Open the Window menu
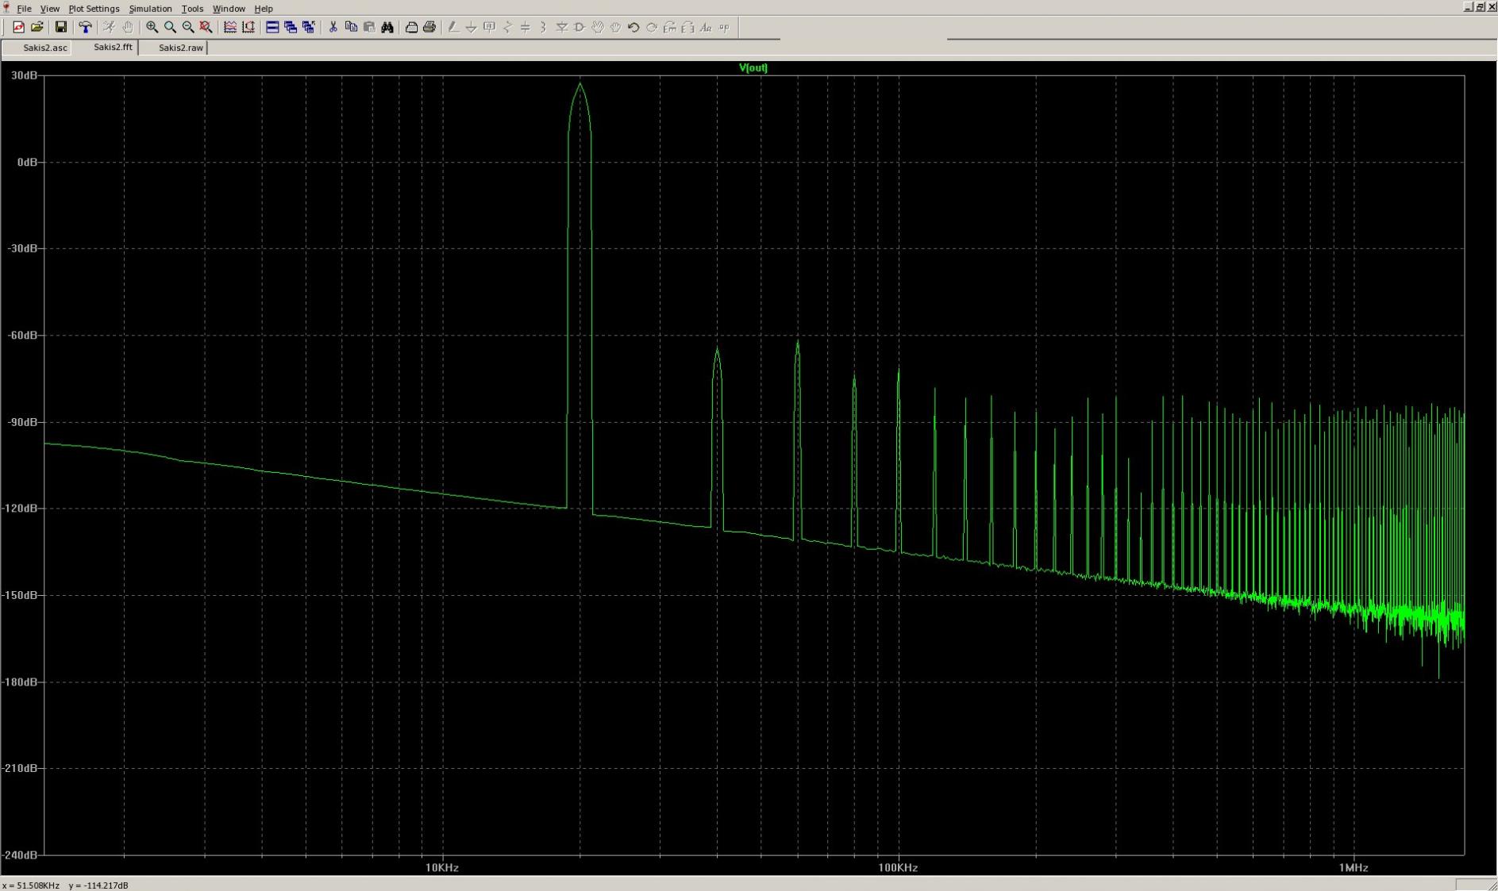1498x891 pixels. click(229, 9)
